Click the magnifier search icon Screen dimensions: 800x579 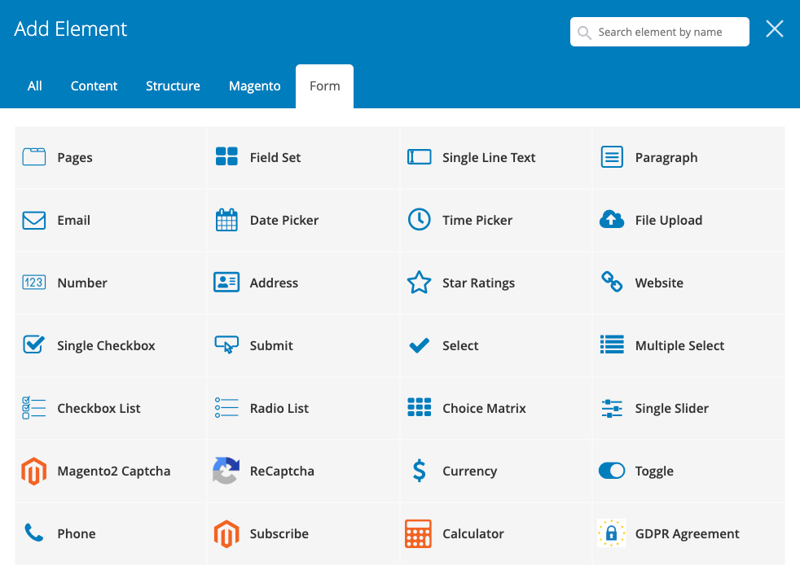pos(584,33)
